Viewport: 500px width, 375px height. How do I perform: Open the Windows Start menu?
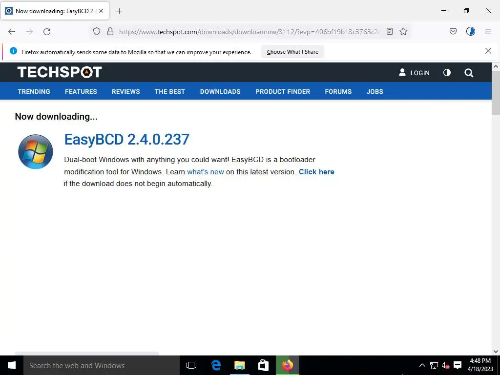(12, 365)
